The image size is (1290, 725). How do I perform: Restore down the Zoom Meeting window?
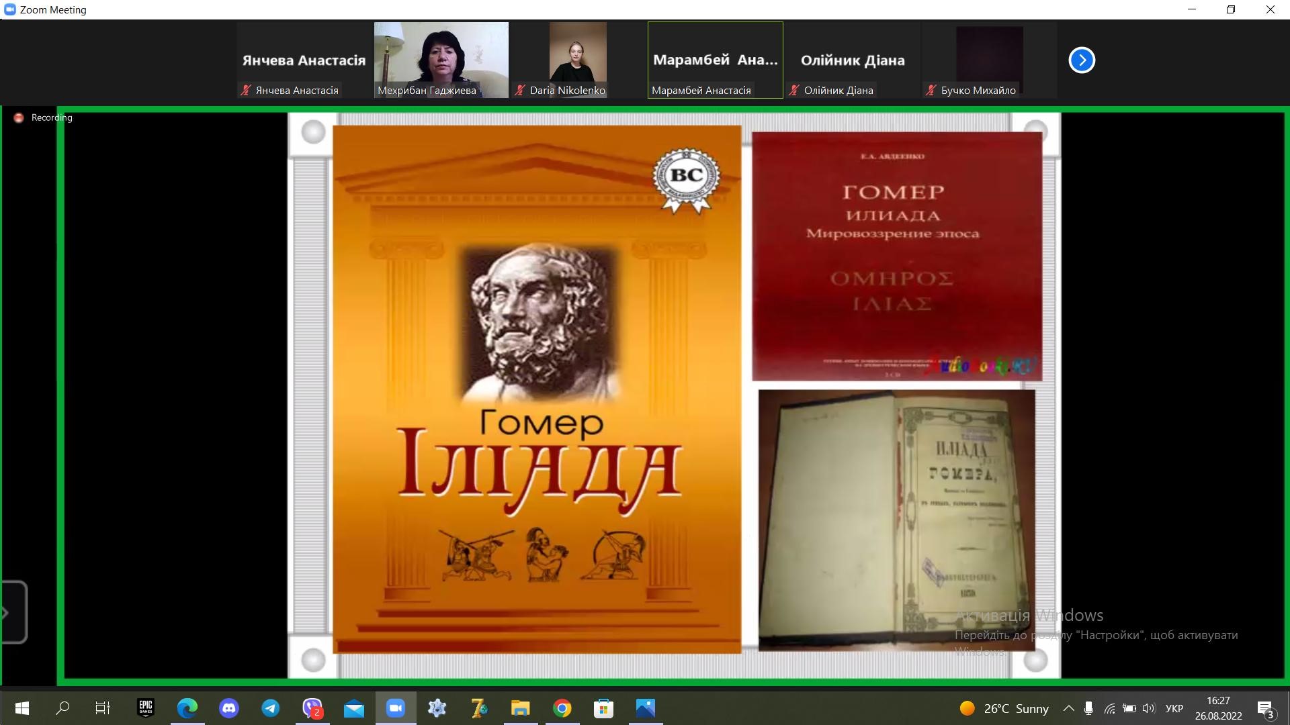pyautogui.click(x=1231, y=9)
